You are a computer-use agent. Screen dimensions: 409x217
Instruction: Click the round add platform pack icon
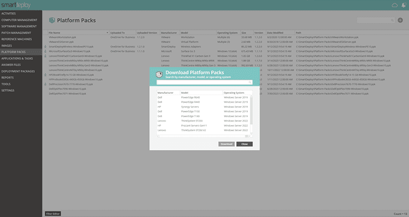(x=400, y=20)
